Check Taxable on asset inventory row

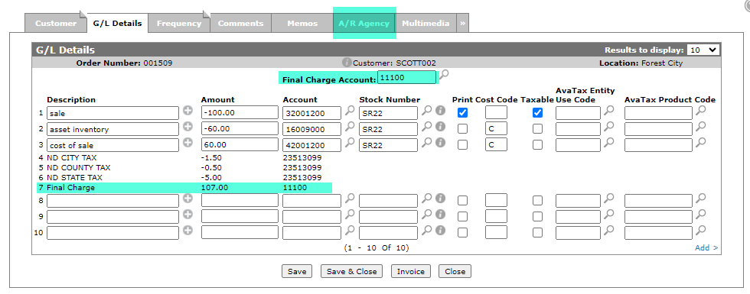click(x=537, y=129)
